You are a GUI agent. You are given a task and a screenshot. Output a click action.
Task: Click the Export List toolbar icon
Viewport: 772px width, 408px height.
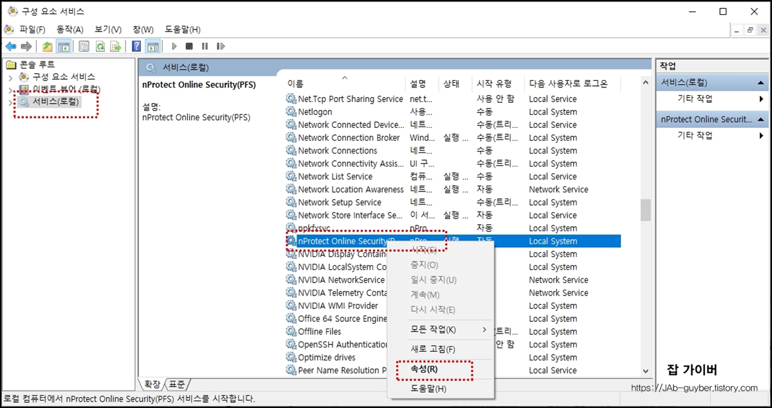[x=116, y=46]
